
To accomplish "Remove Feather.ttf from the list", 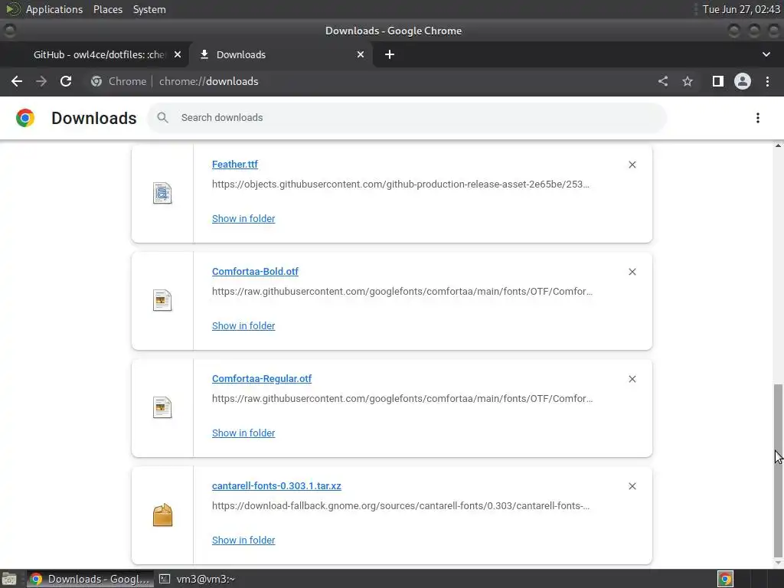I will [632, 165].
